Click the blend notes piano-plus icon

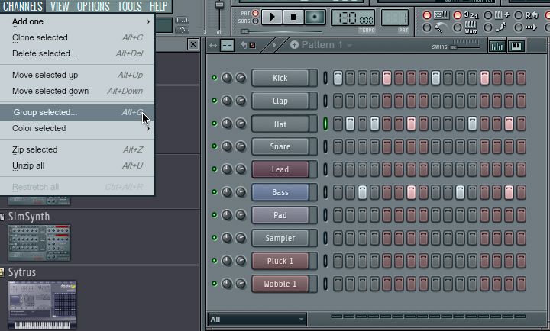pyautogui.click(x=502, y=15)
